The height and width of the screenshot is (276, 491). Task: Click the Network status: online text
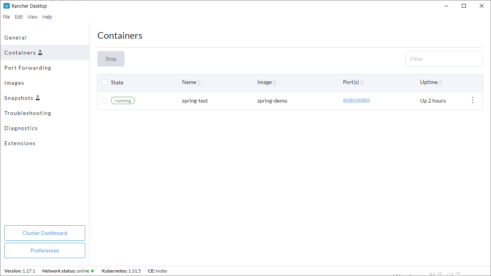pyautogui.click(x=66, y=271)
